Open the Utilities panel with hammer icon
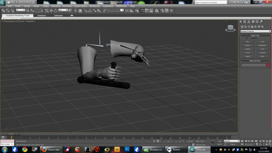 pos(261,22)
